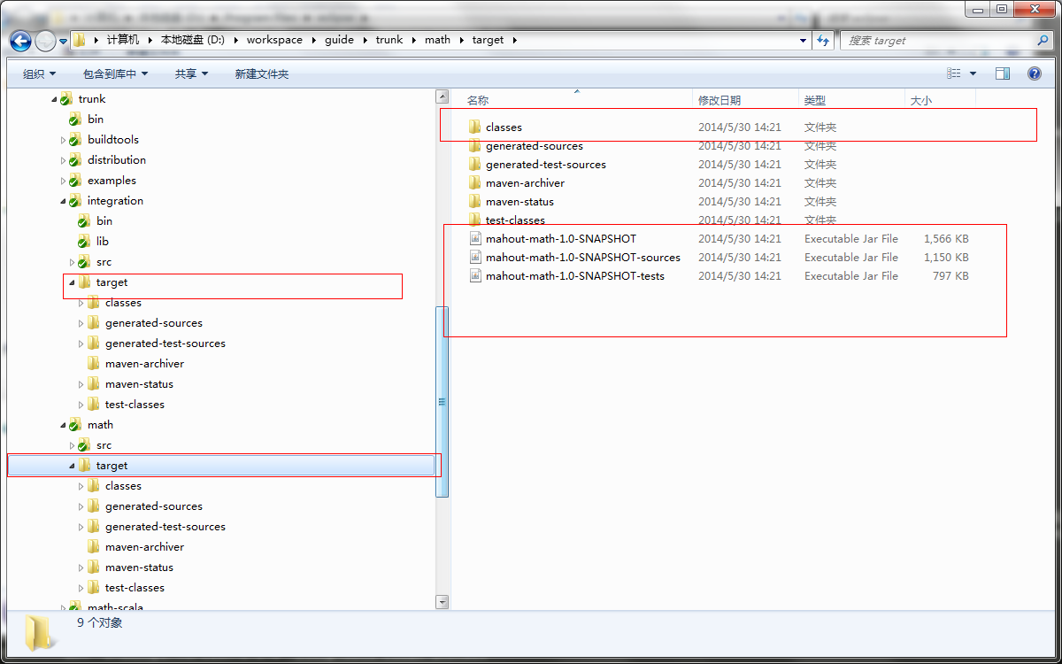Collapse the trunk tree node
This screenshot has width=1062, height=664.
(55, 99)
